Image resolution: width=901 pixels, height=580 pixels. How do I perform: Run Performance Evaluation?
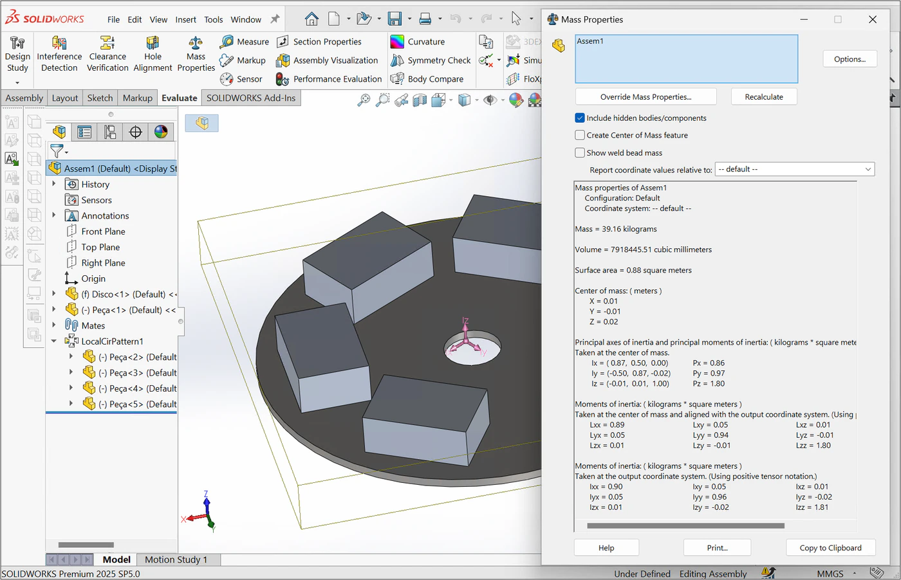click(329, 79)
